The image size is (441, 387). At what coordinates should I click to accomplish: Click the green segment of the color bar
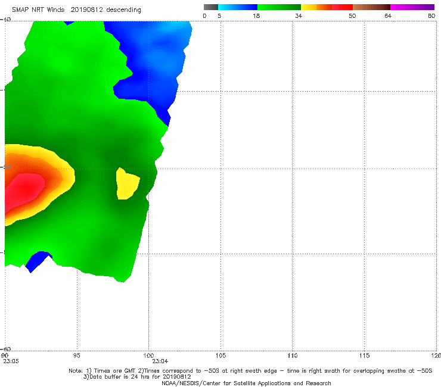pos(279,7)
